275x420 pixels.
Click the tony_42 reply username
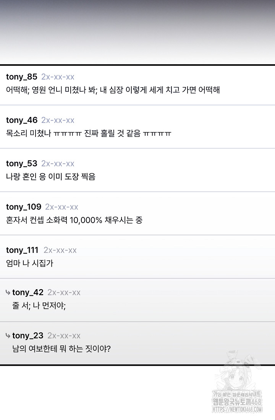(x=28, y=293)
